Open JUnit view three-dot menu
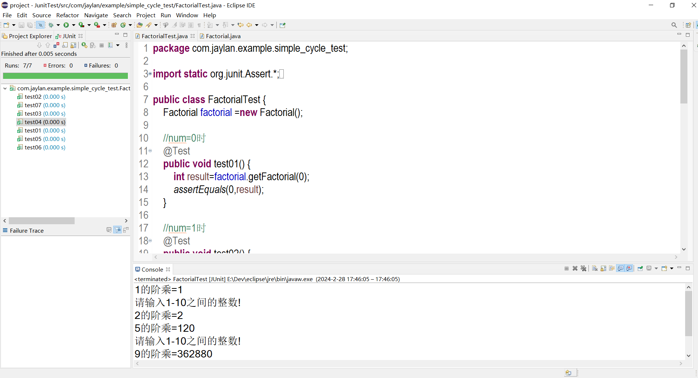 126,45
